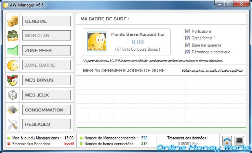Click the 415 connected bars count
252x153 pixels.
pos(144,144)
